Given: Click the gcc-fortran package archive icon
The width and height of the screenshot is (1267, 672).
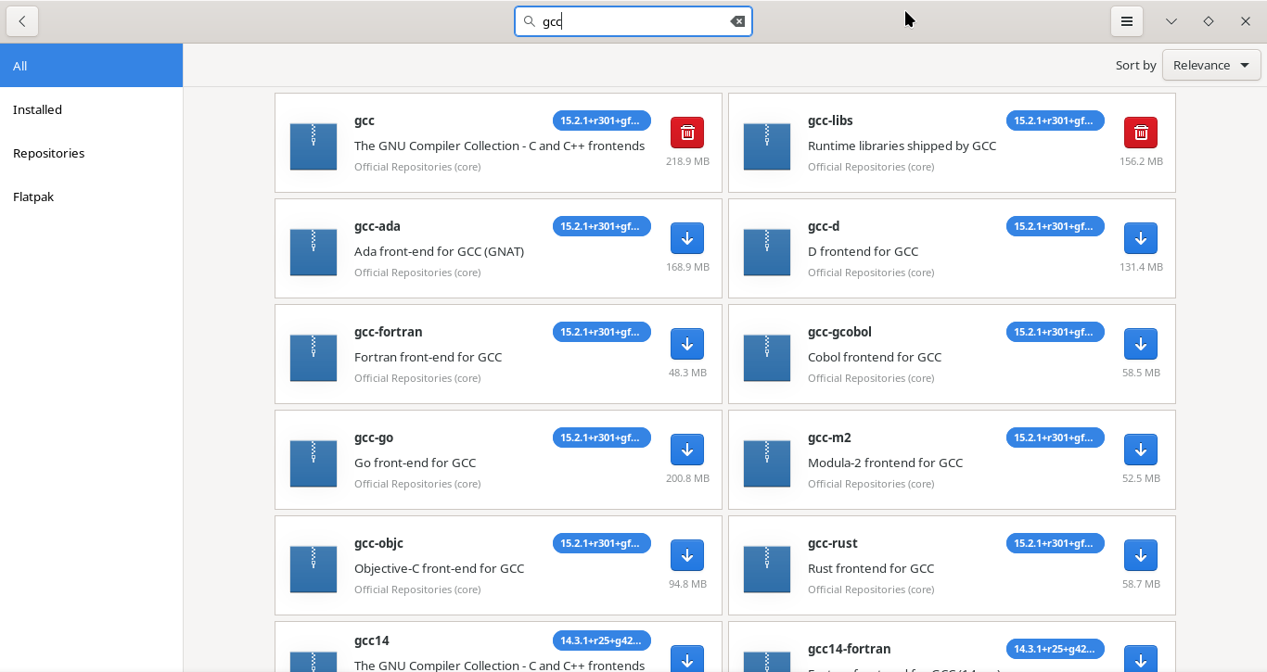Looking at the screenshot, I should pyautogui.click(x=314, y=358).
